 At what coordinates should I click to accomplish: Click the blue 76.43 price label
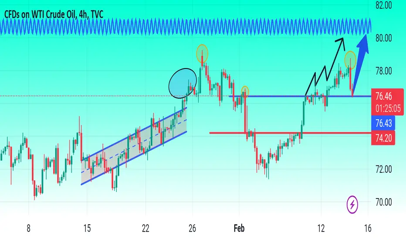(x=383, y=123)
